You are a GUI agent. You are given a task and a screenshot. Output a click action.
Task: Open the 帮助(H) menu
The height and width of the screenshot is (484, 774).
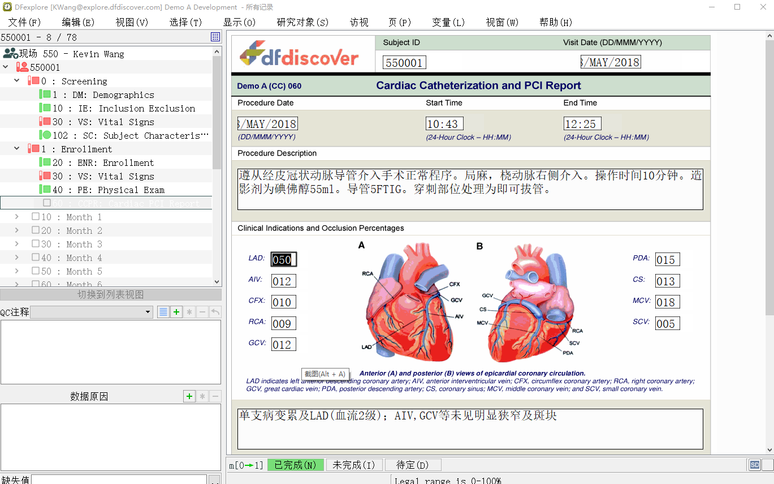(x=556, y=22)
